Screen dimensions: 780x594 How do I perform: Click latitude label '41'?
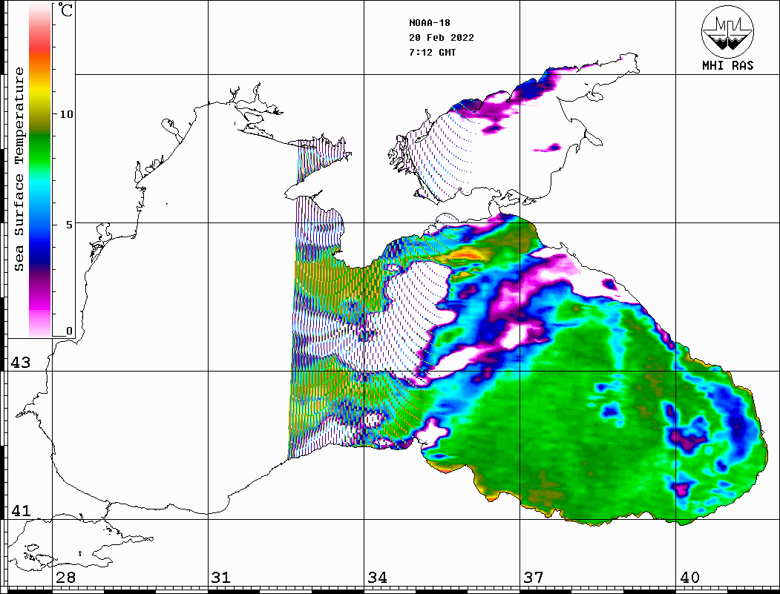click(20, 510)
